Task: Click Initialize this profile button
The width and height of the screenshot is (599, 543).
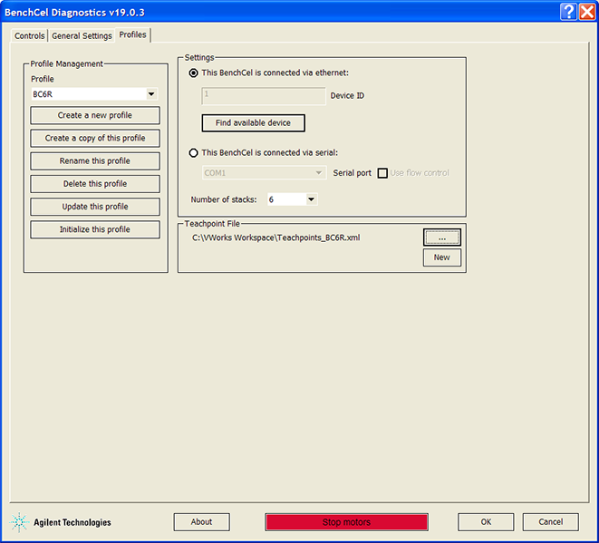Action: pos(95,229)
